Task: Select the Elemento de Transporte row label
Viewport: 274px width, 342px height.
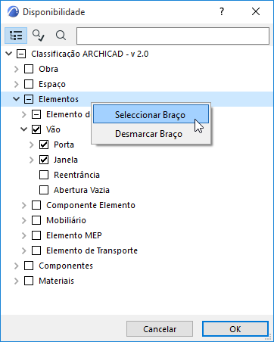Action: 92,250
